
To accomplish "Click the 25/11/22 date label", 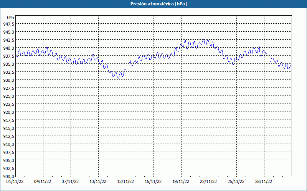I will (x=236, y=182).
